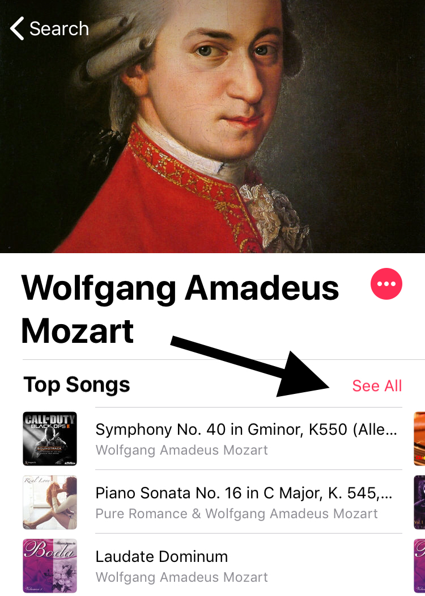Tap the Real Love album cover

pyautogui.click(x=50, y=502)
